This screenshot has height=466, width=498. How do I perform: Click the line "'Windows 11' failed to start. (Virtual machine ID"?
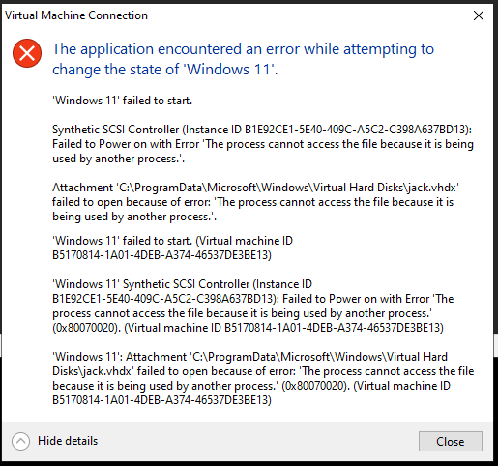pyautogui.click(x=172, y=241)
